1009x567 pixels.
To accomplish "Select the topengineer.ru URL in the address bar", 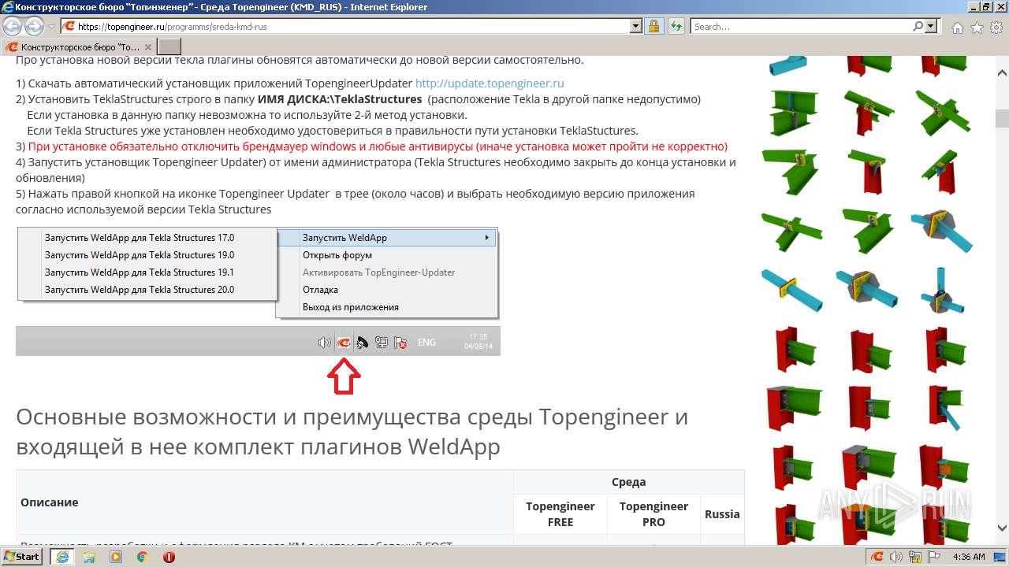I will pyautogui.click(x=172, y=27).
